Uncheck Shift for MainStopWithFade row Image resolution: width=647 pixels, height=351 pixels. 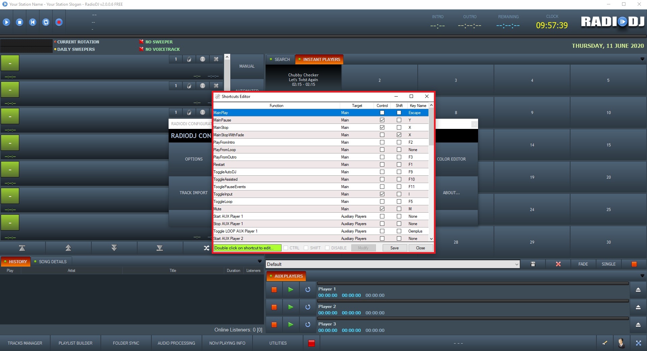coord(399,135)
